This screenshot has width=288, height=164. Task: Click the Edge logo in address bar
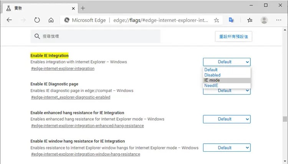[67, 20]
